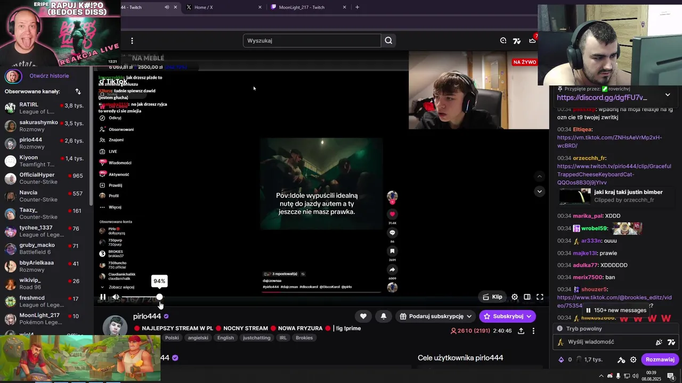Open the Subskrybuj dropdown button
This screenshot has height=383, width=682.
(x=507, y=316)
